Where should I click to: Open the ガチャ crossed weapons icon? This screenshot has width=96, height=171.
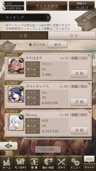62,163
